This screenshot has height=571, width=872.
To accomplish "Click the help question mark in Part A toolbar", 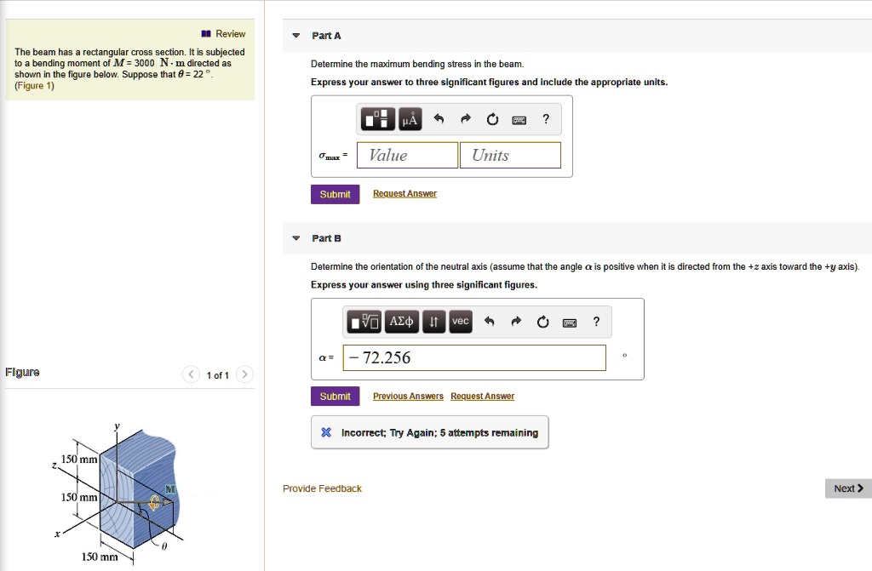I will [546, 119].
